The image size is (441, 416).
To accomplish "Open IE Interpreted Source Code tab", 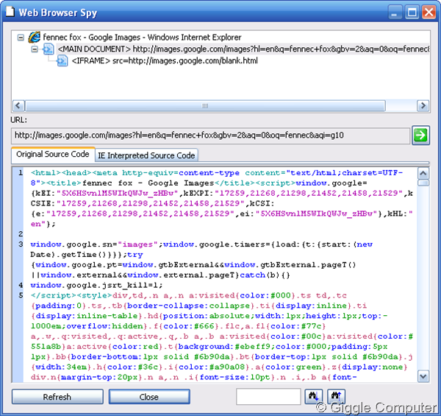I will (x=146, y=155).
